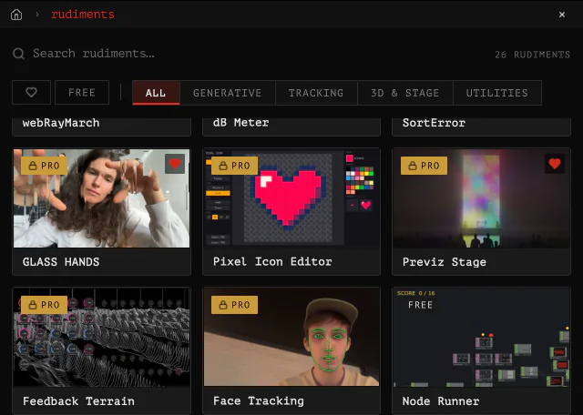
Task: Switch to the TRACKING tab
Action: (x=316, y=93)
